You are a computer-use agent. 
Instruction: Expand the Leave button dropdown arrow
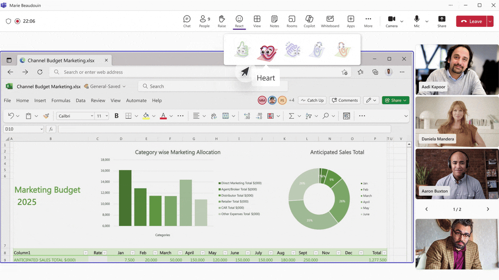click(490, 21)
